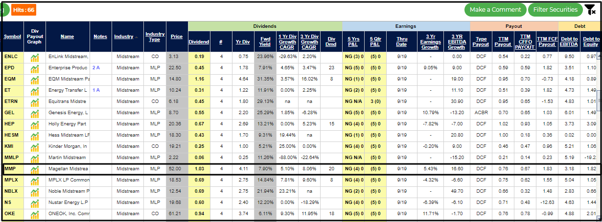Screen dimensions: 602x222
Task: Click the -88.00% growth cell for MMLP
Action: pos(287,158)
